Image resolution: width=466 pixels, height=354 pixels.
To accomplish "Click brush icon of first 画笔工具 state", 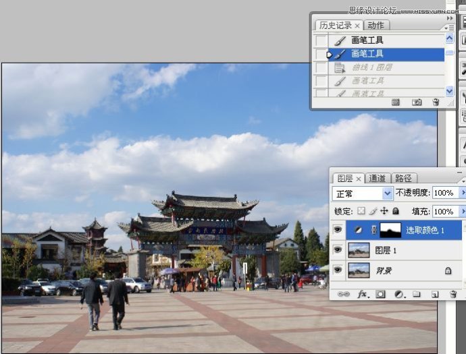I will (x=340, y=40).
